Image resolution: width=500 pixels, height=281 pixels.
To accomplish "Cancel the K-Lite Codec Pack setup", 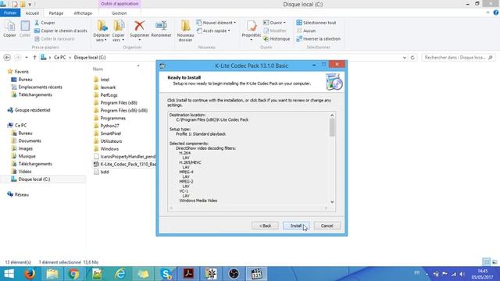I will point(327,226).
